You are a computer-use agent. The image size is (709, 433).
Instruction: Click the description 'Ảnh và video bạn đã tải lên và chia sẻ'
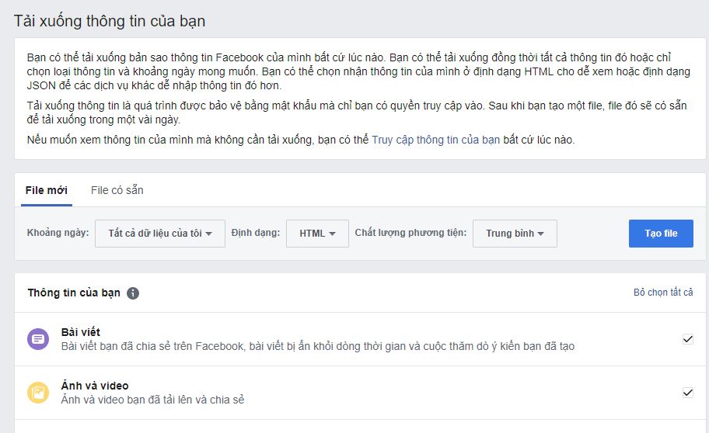[x=153, y=400]
